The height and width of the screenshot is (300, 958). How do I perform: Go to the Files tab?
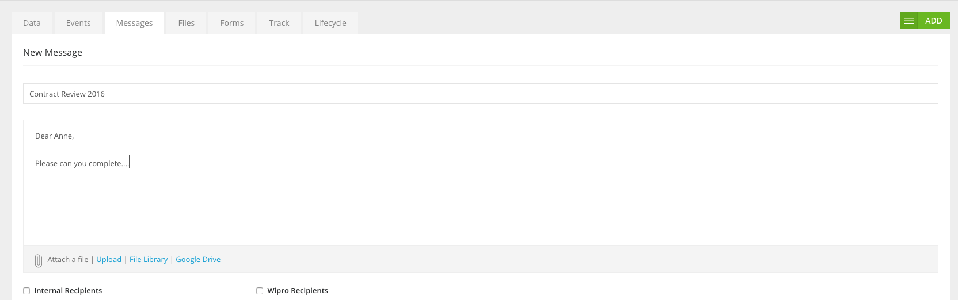tap(187, 23)
